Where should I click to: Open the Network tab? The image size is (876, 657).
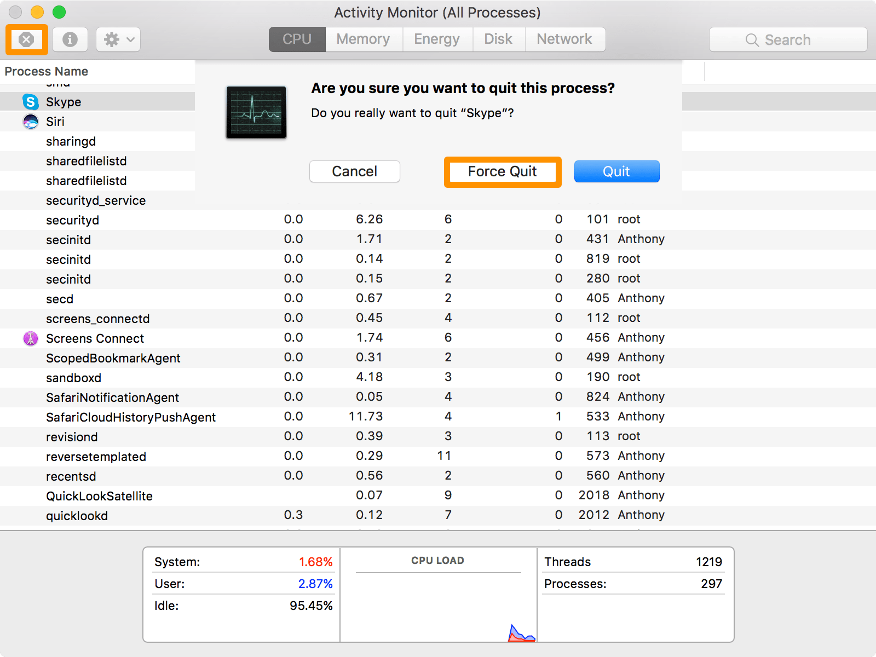click(564, 39)
